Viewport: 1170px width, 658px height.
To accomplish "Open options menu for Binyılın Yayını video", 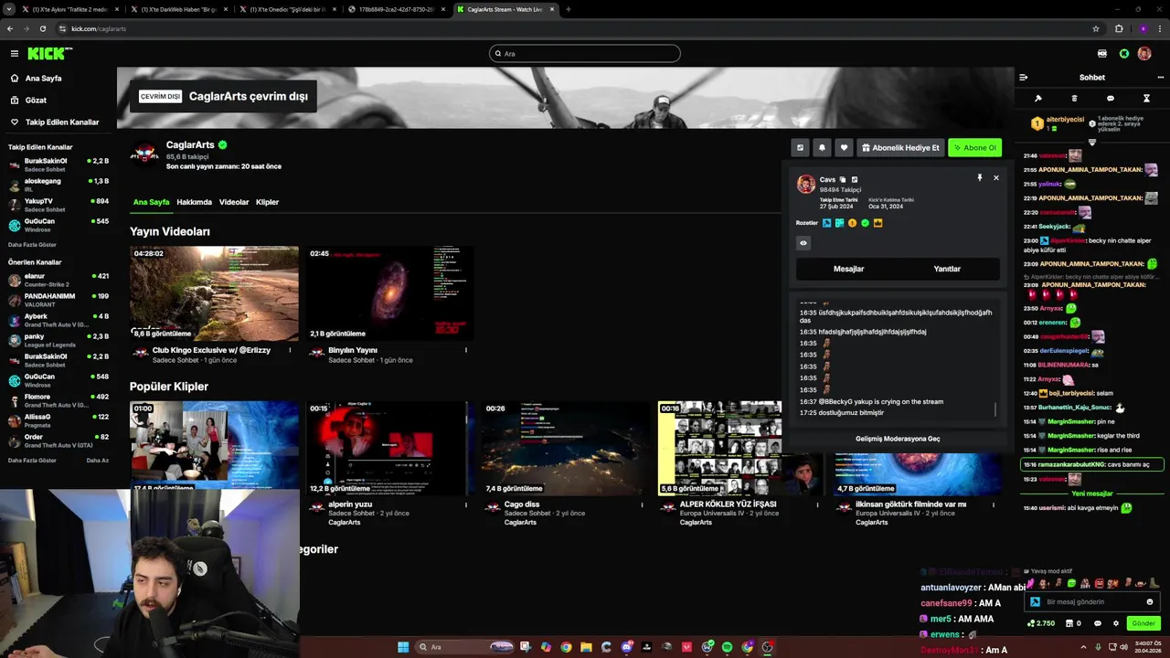I will click(465, 350).
